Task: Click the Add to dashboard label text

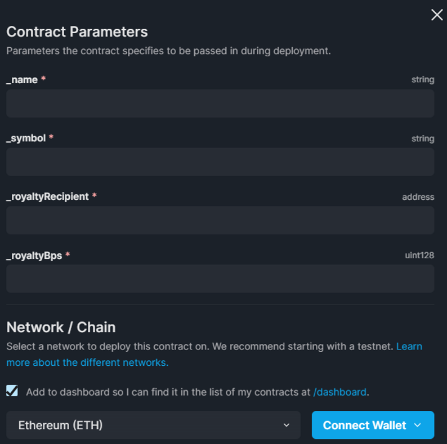Action: 168,392
